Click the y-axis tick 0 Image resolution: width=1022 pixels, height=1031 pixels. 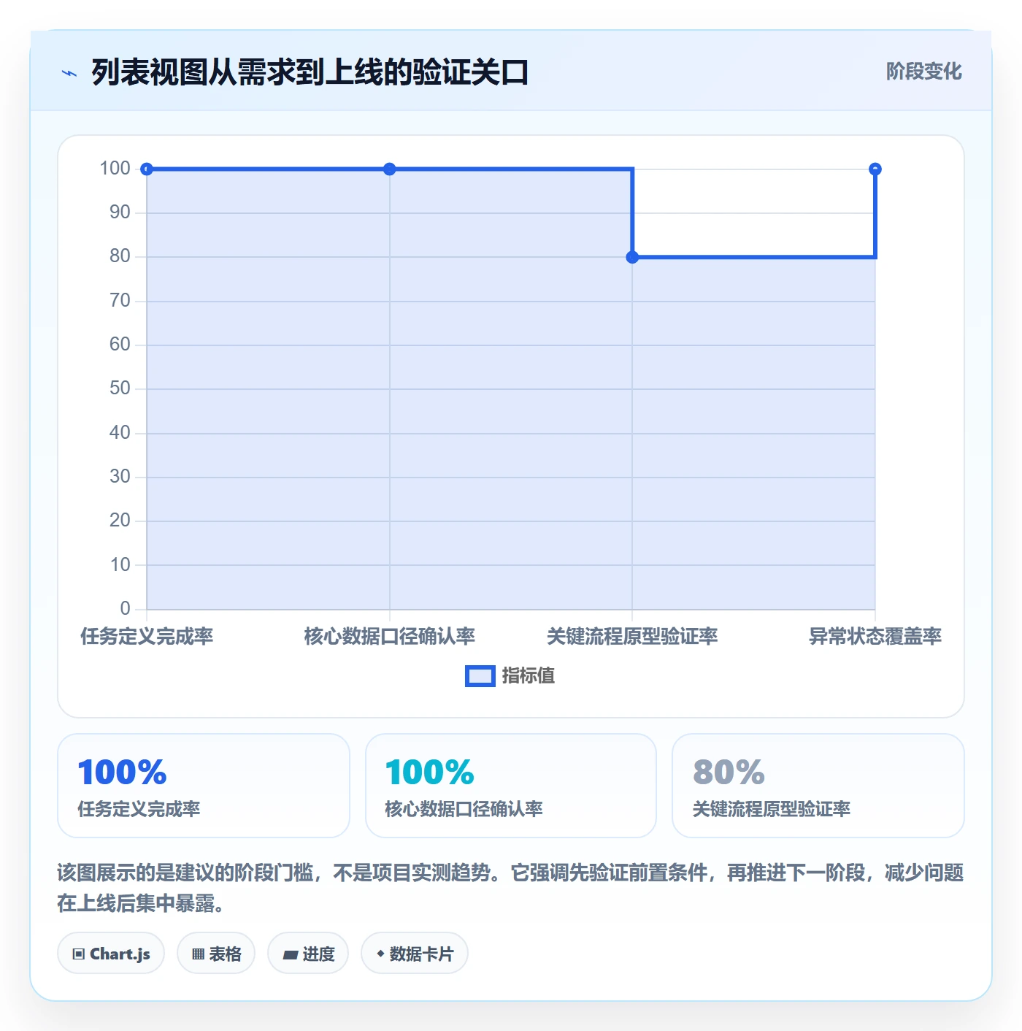coord(125,609)
